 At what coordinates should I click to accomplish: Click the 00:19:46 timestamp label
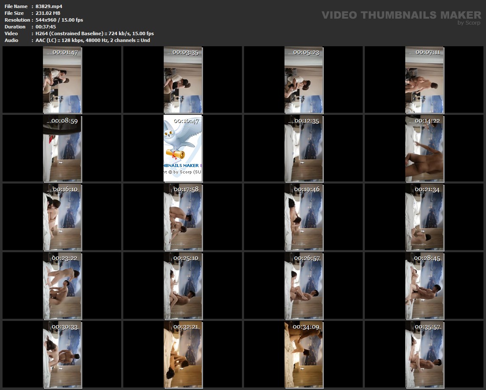pos(307,189)
